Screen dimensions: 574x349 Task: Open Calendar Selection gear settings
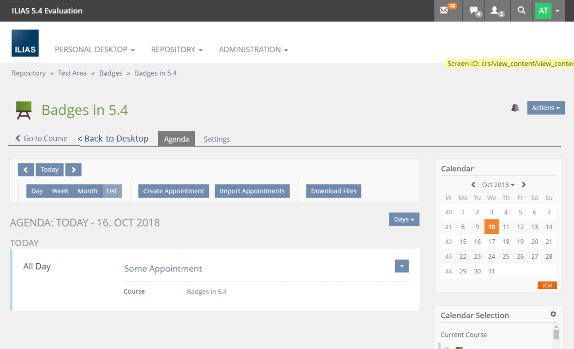(553, 314)
